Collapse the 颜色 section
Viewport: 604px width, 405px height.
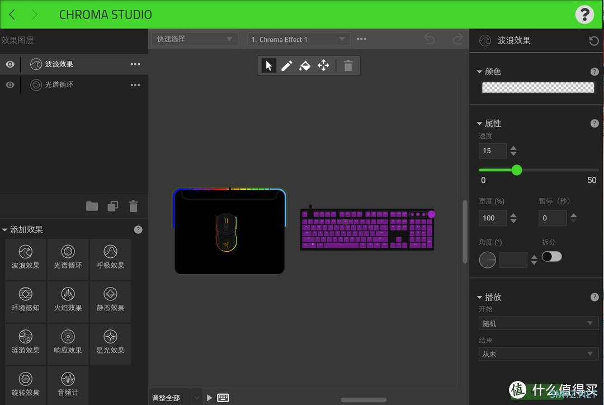pos(480,72)
